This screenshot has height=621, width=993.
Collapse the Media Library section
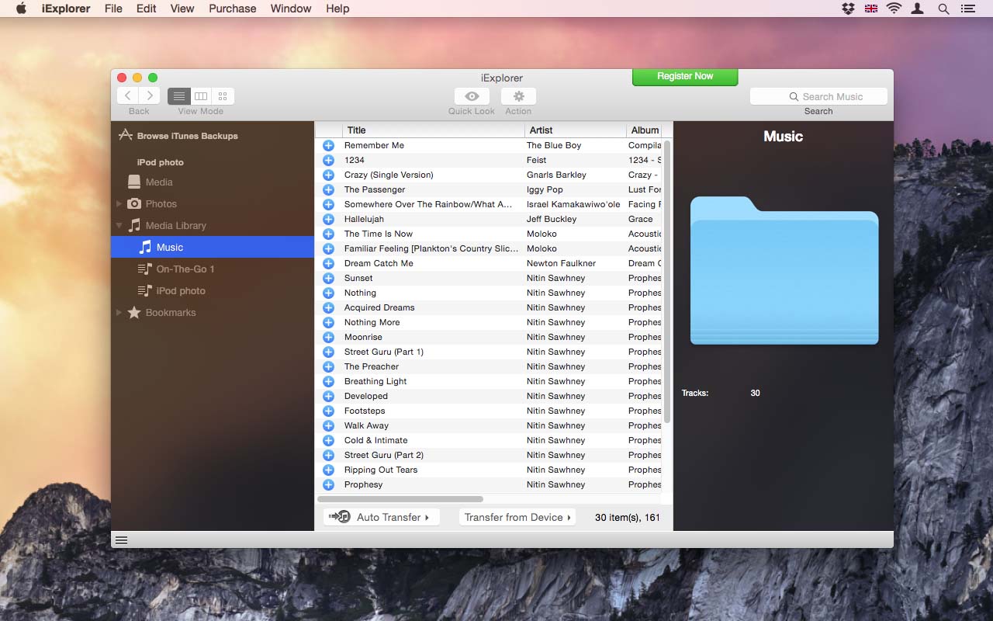point(119,225)
